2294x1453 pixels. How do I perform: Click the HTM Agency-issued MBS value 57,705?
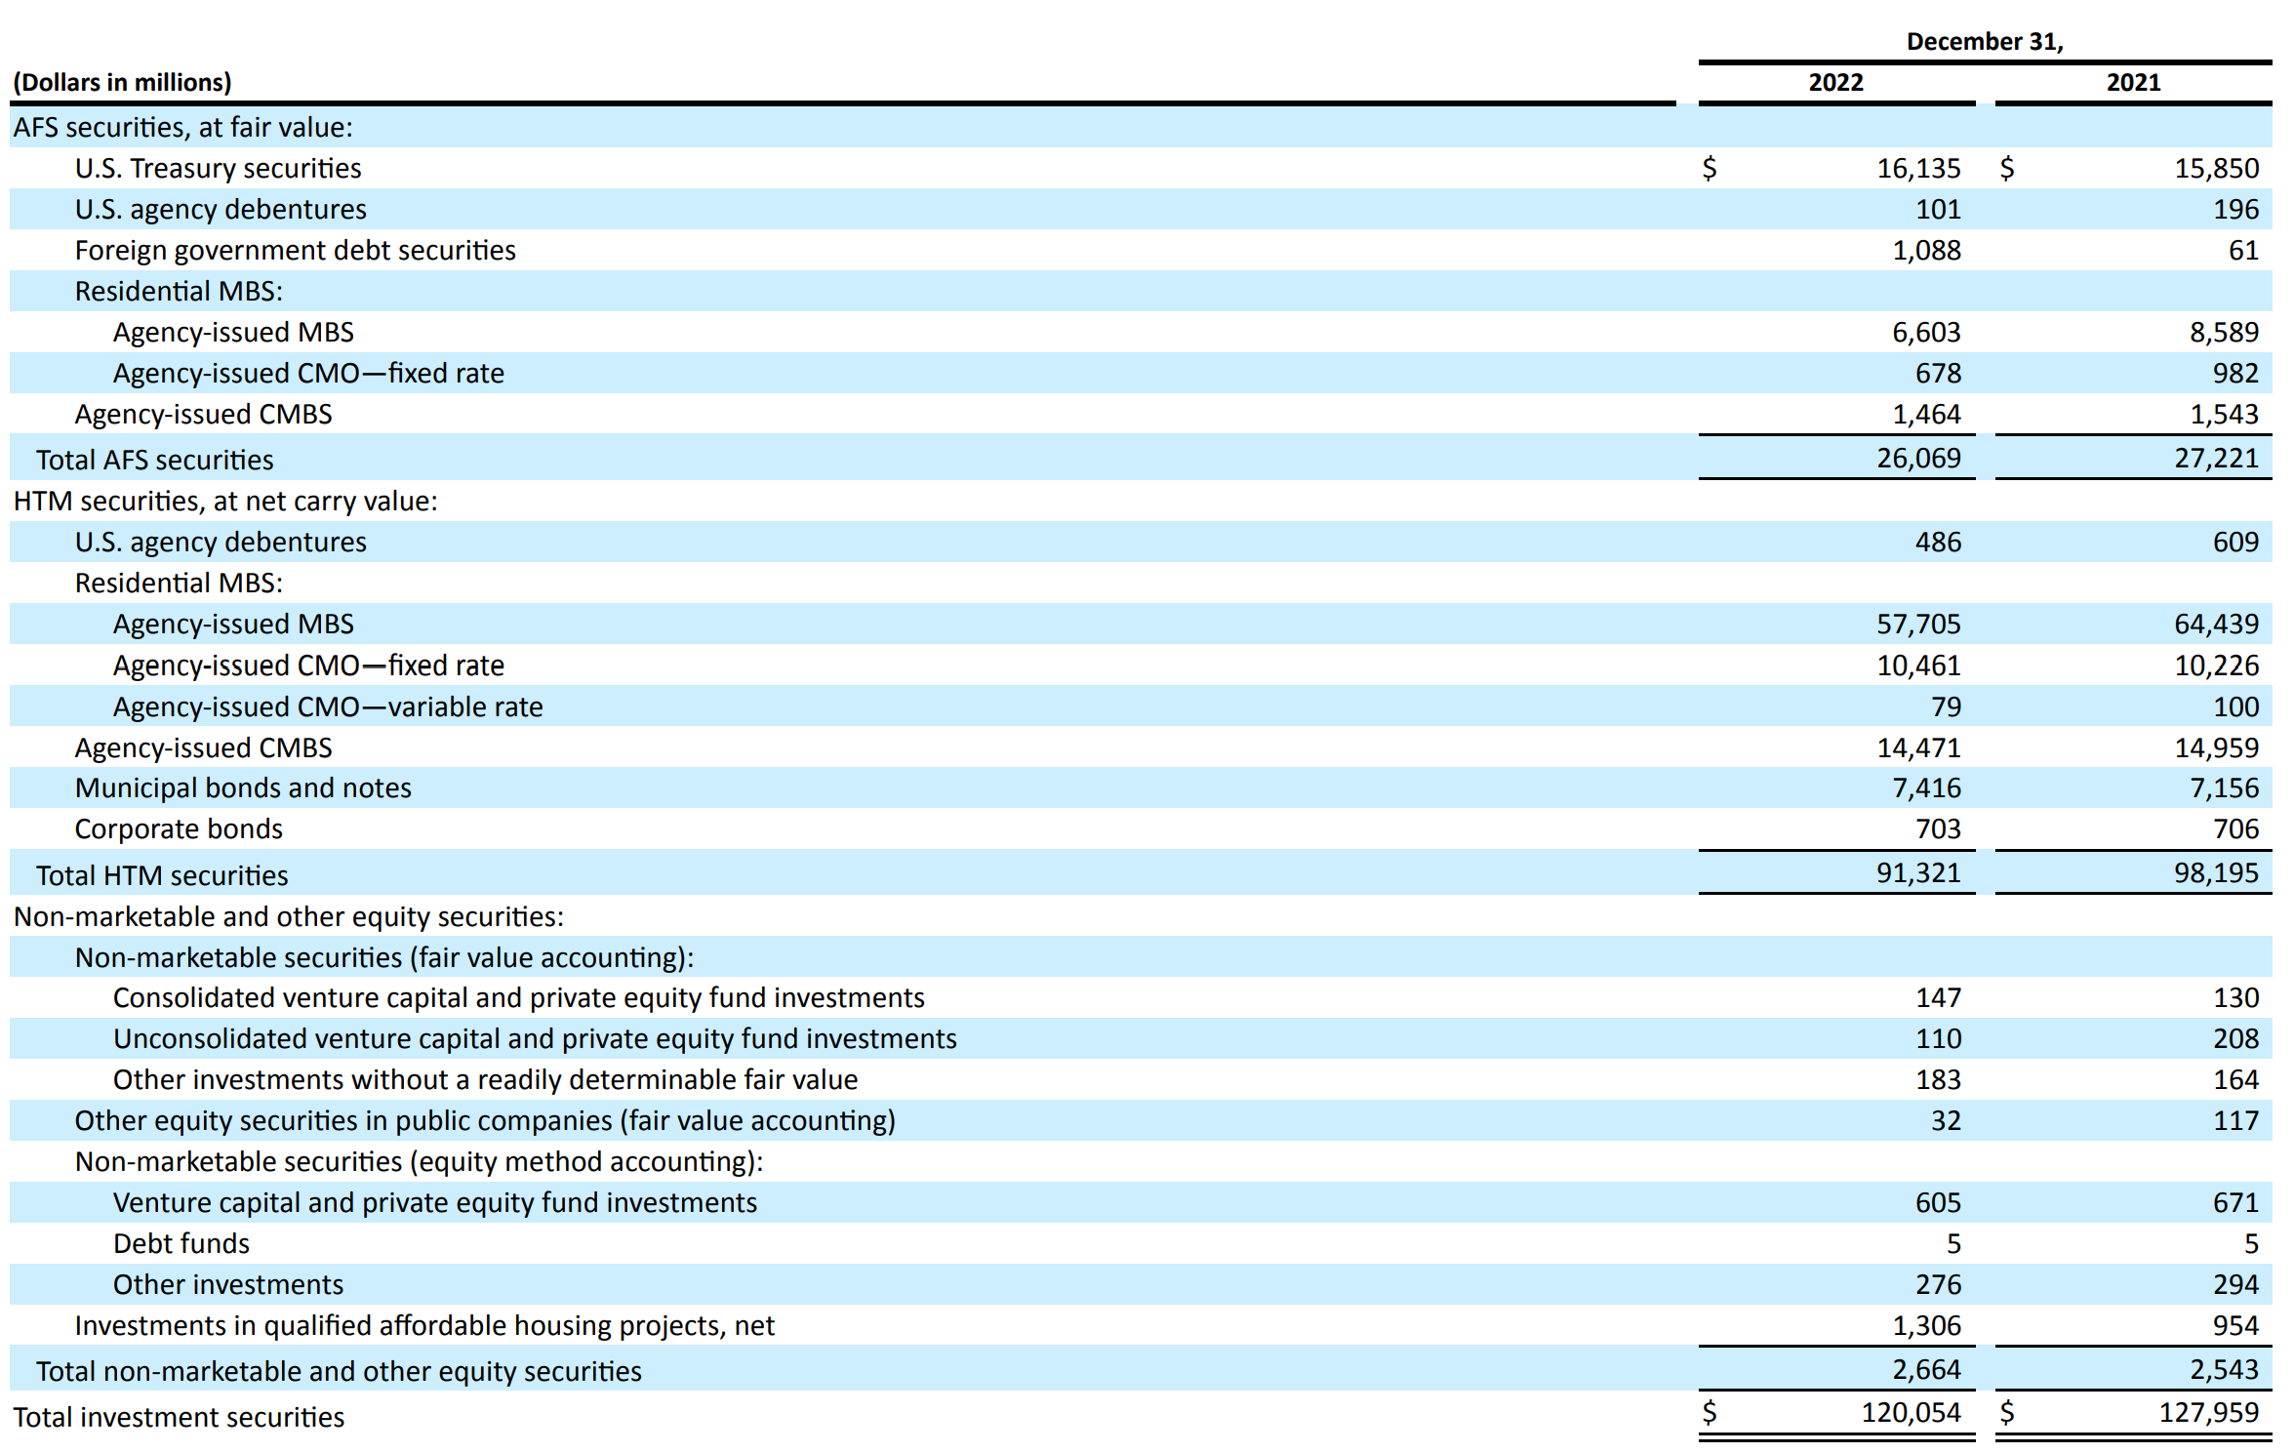click(x=1917, y=625)
